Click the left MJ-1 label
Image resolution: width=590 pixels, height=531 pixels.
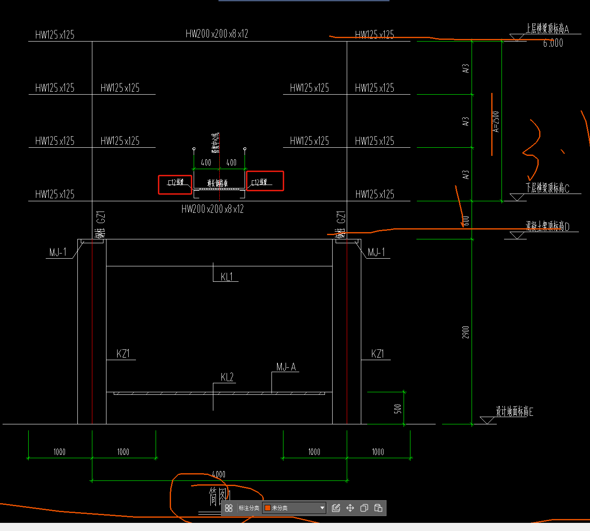58,252
